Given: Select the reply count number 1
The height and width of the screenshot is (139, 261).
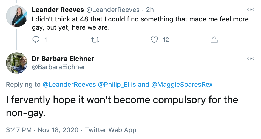Looking at the screenshot, I should coord(46,40).
